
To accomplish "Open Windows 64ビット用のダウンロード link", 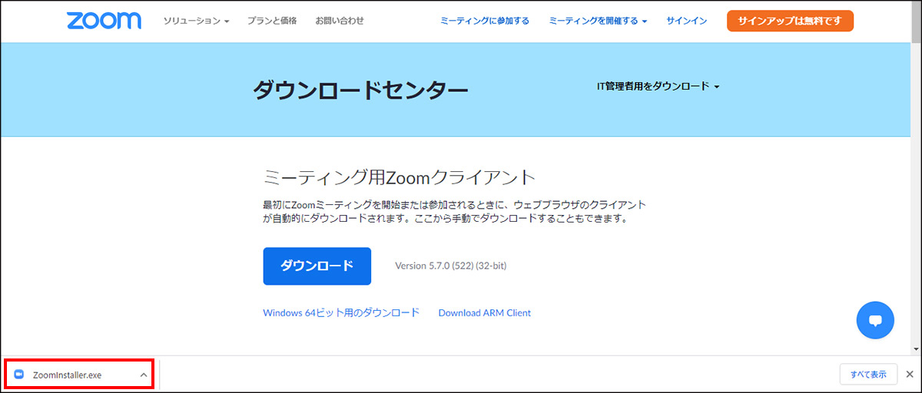I will point(341,312).
